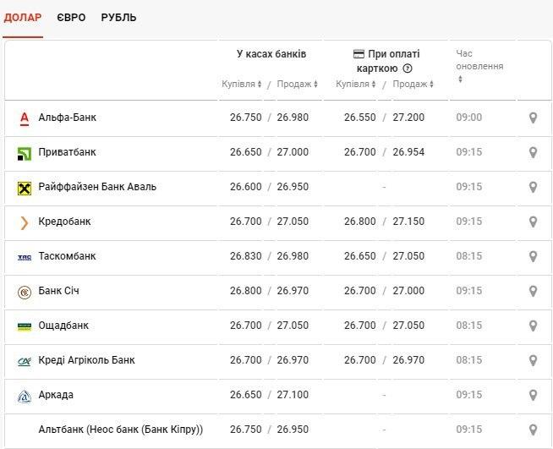Click the Банк Січ logo icon
The width and height of the screenshot is (553, 449).
pos(25,291)
